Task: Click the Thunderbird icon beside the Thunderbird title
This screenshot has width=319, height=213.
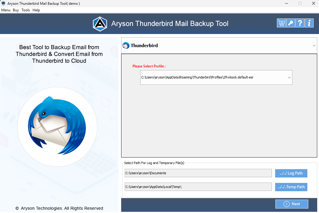Action: click(126, 45)
